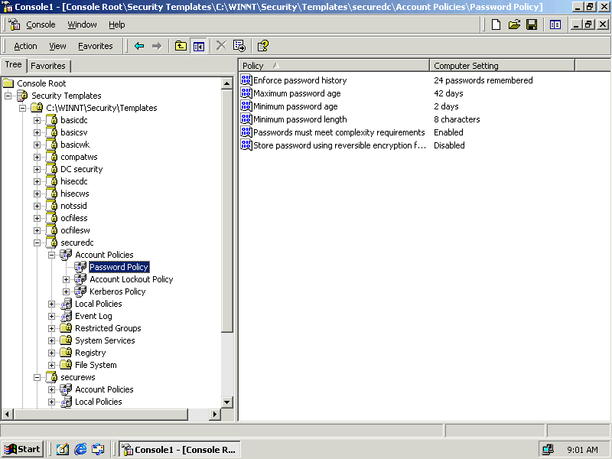Open the Action menu
Image resolution: width=612 pixels, height=459 pixels.
tap(25, 46)
